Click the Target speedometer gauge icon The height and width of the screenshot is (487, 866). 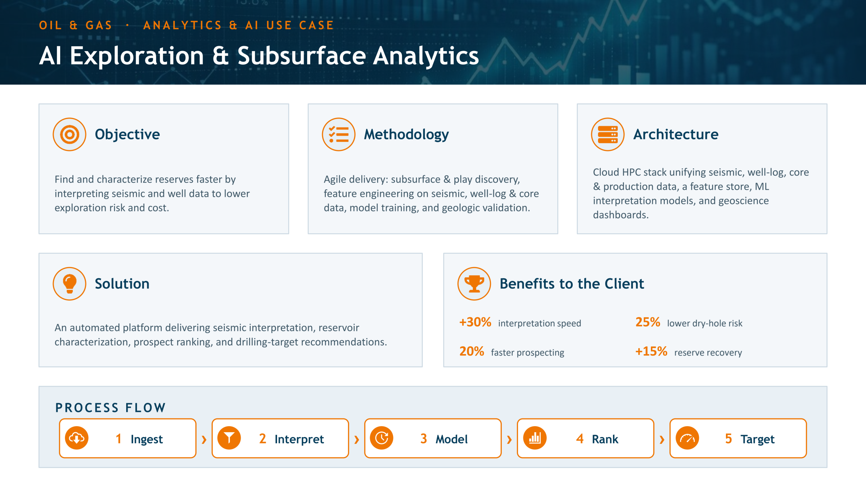point(687,438)
